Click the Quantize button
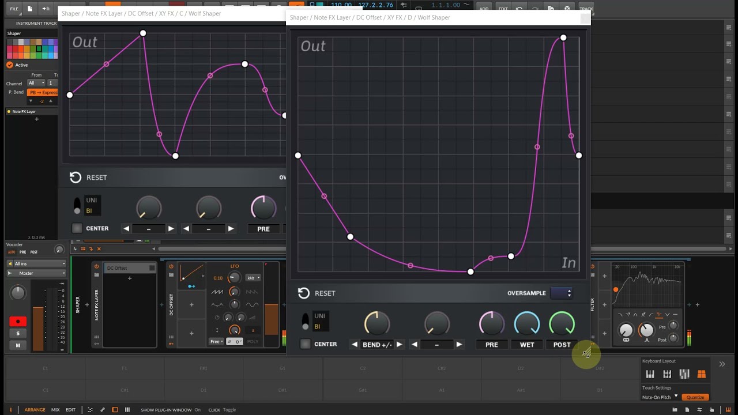Image resolution: width=738 pixels, height=415 pixels. pos(695,397)
